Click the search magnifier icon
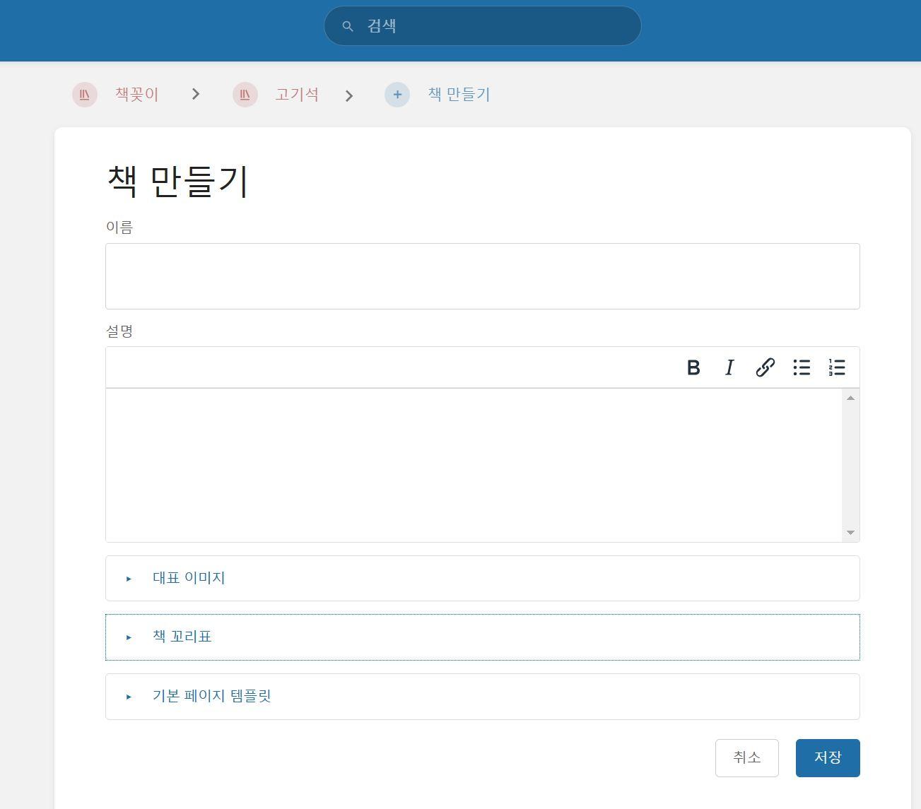The height and width of the screenshot is (809, 921). (x=347, y=26)
